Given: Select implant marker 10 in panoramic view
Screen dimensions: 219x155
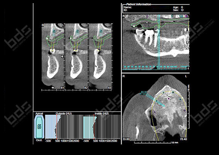Looking at the screenshot, I should pyautogui.click(x=181, y=16).
